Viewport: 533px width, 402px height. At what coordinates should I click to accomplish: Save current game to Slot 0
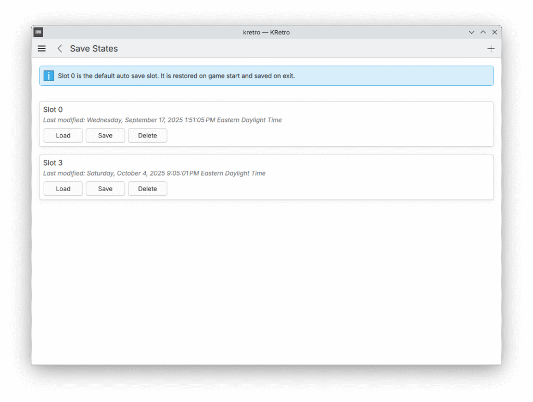point(105,135)
